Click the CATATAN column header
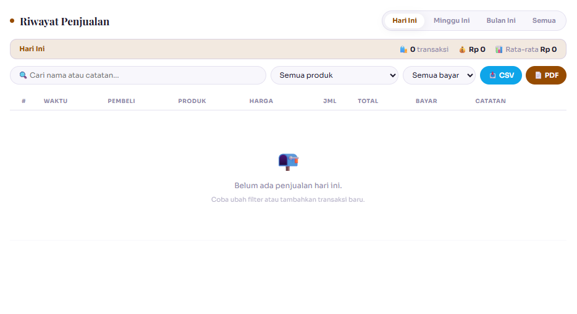Screen dimensions: 577x314 pyautogui.click(x=491, y=101)
